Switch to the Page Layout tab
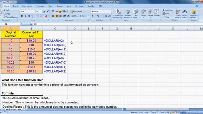Screen dimensions: 203x114 27,6
